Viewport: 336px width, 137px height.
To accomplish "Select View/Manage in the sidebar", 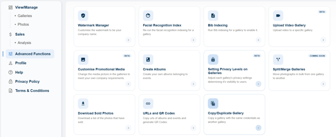I will (x=26, y=8).
